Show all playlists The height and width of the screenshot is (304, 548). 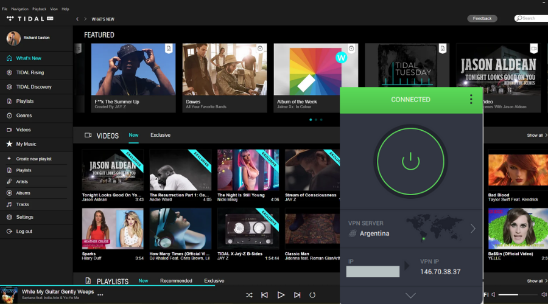coord(537,281)
